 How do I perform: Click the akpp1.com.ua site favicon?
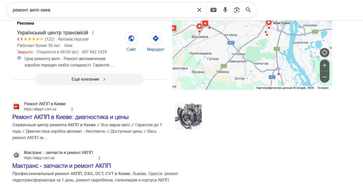[16, 106]
